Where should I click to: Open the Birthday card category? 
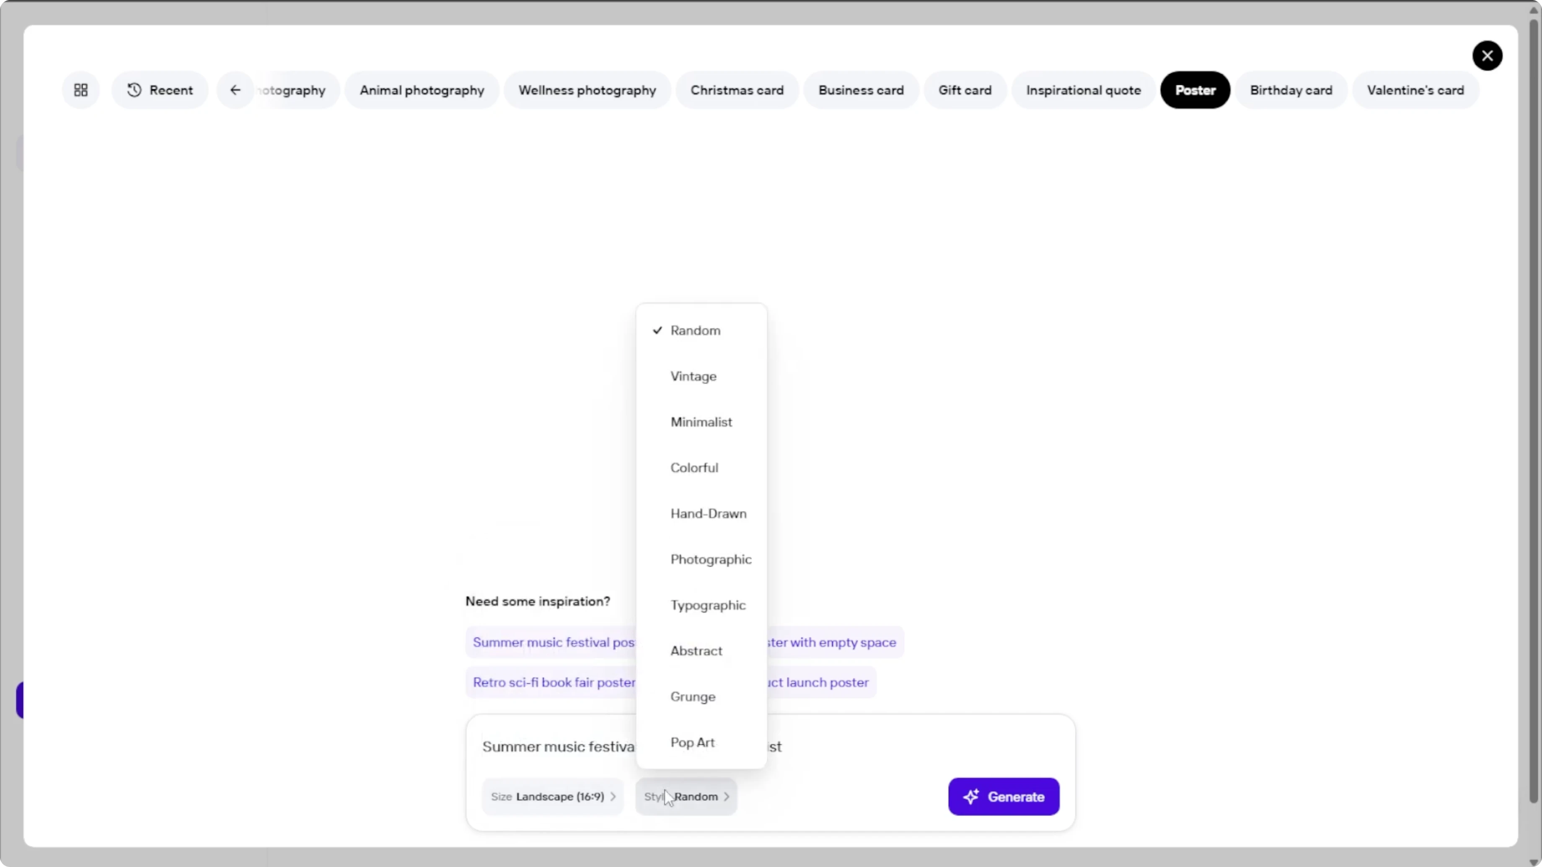click(x=1291, y=90)
